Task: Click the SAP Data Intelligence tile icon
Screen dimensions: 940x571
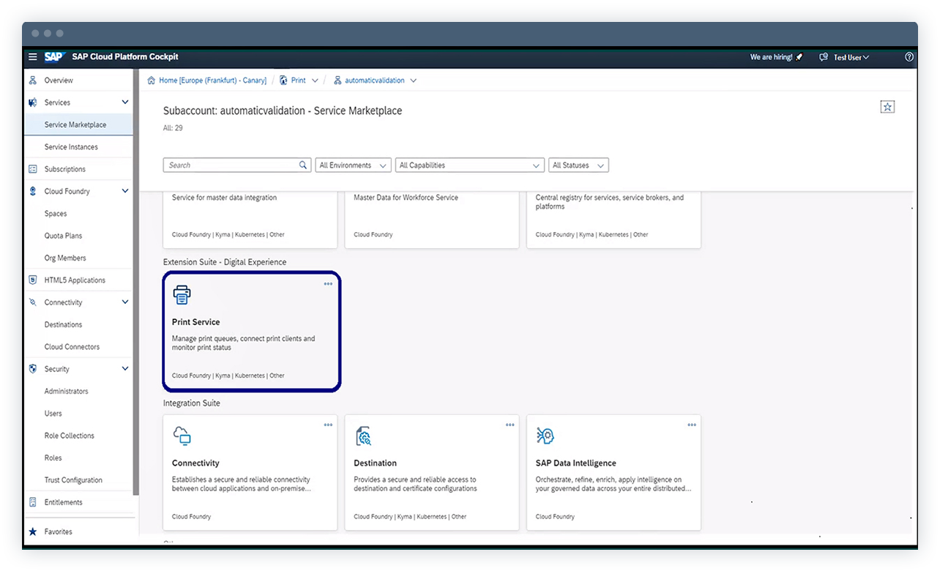Action: point(545,436)
